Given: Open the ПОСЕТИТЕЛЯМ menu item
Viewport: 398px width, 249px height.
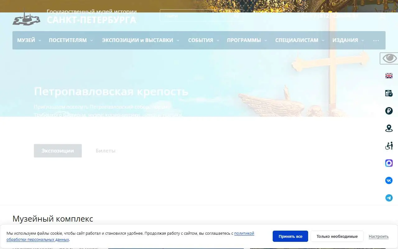Looking at the screenshot, I should tap(68, 40).
